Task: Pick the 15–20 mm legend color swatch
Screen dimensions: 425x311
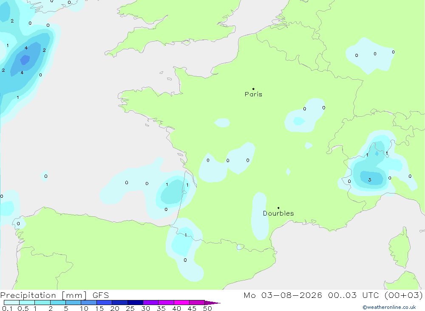Action: tap(104, 303)
